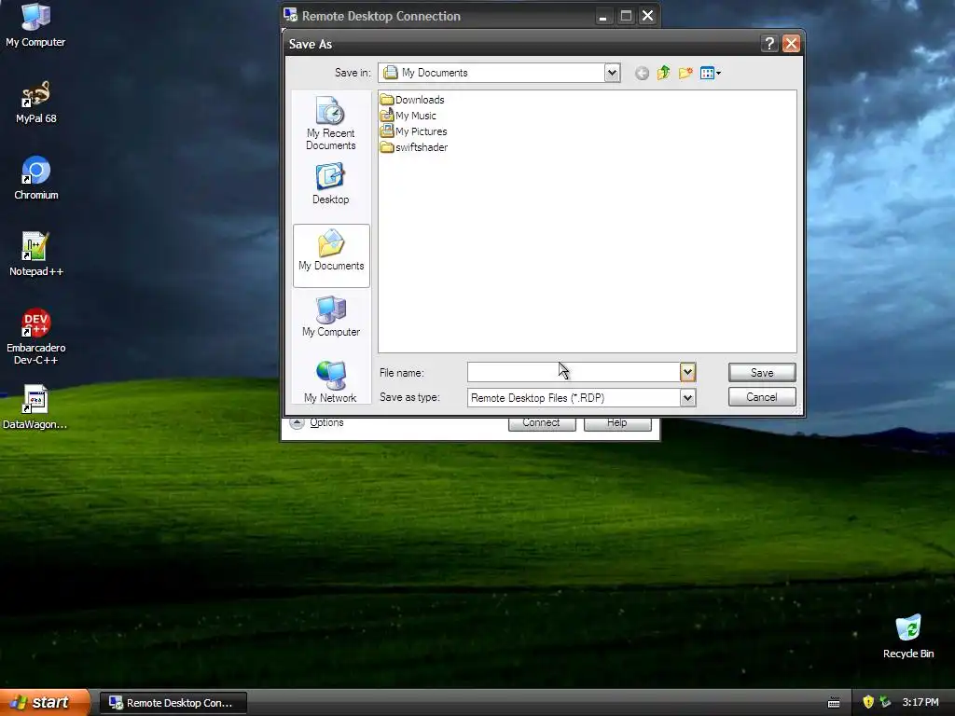Go up one folder level
The height and width of the screenshot is (716, 955).
pyautogui.click(x=663, y=73)
